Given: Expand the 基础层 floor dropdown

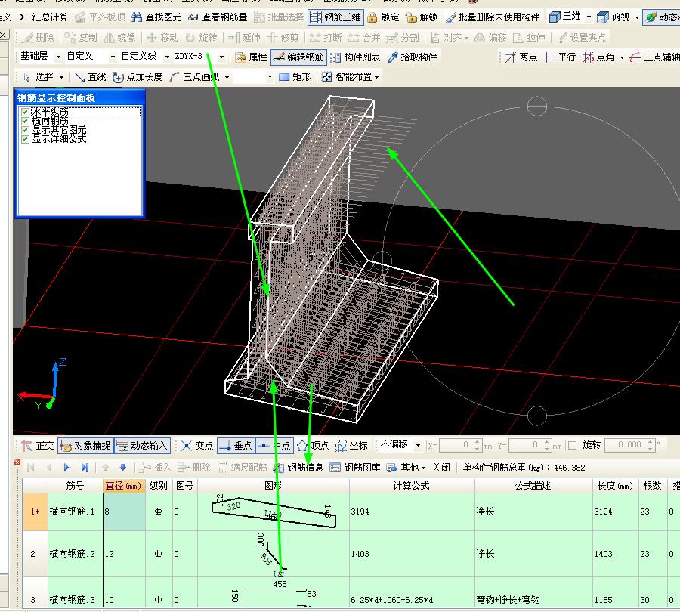Looking at the screenshot, I should click(58, 57).
